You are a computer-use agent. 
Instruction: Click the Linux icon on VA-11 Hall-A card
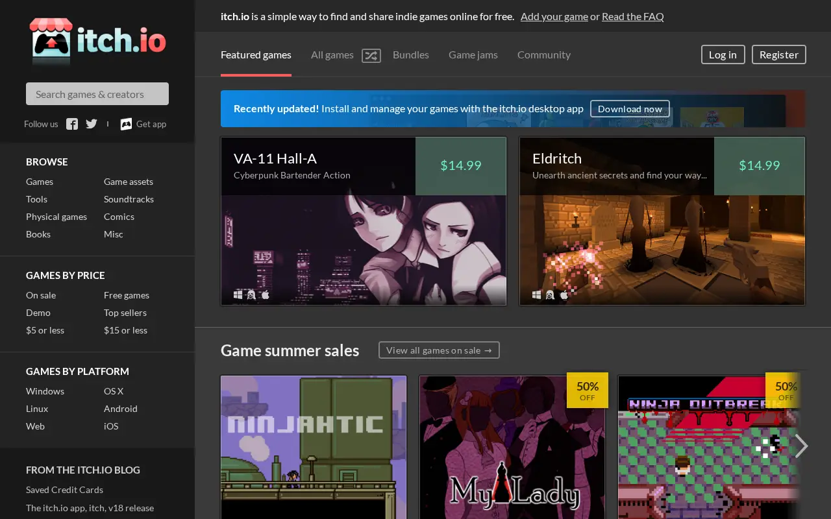pyautogui.click(x=251, y=295)
